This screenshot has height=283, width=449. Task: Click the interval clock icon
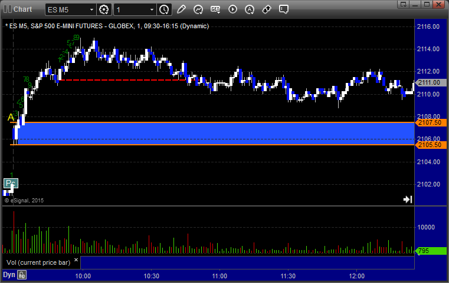pyautogui.click(x=164, y=9)
